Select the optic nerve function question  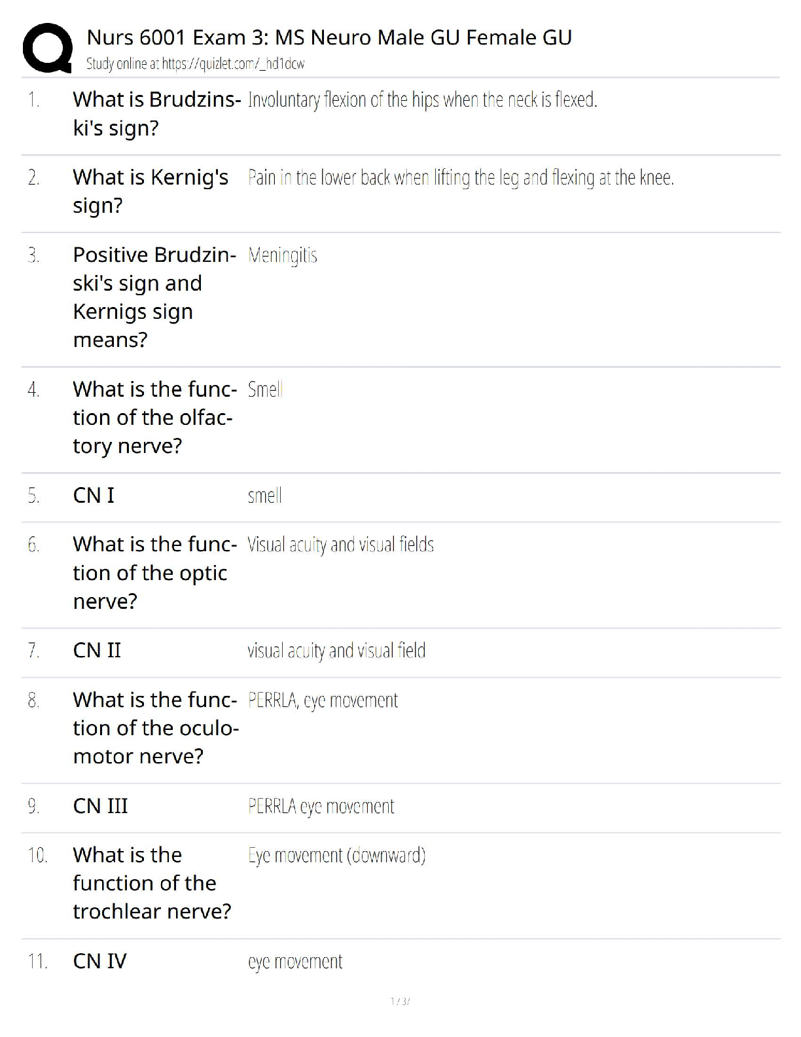coord(154,573)
